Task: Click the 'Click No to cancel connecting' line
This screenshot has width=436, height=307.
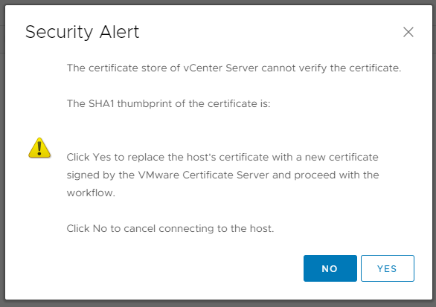Action: pos(170,229)
